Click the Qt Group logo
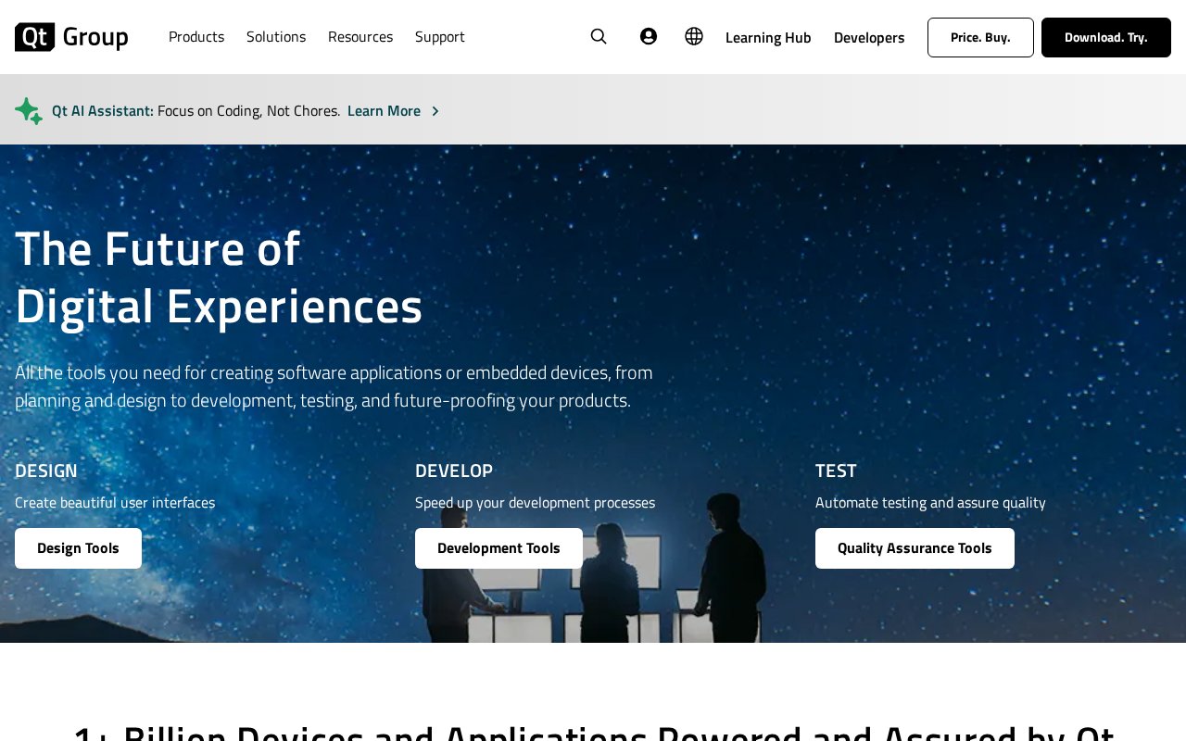 point(71,37)
